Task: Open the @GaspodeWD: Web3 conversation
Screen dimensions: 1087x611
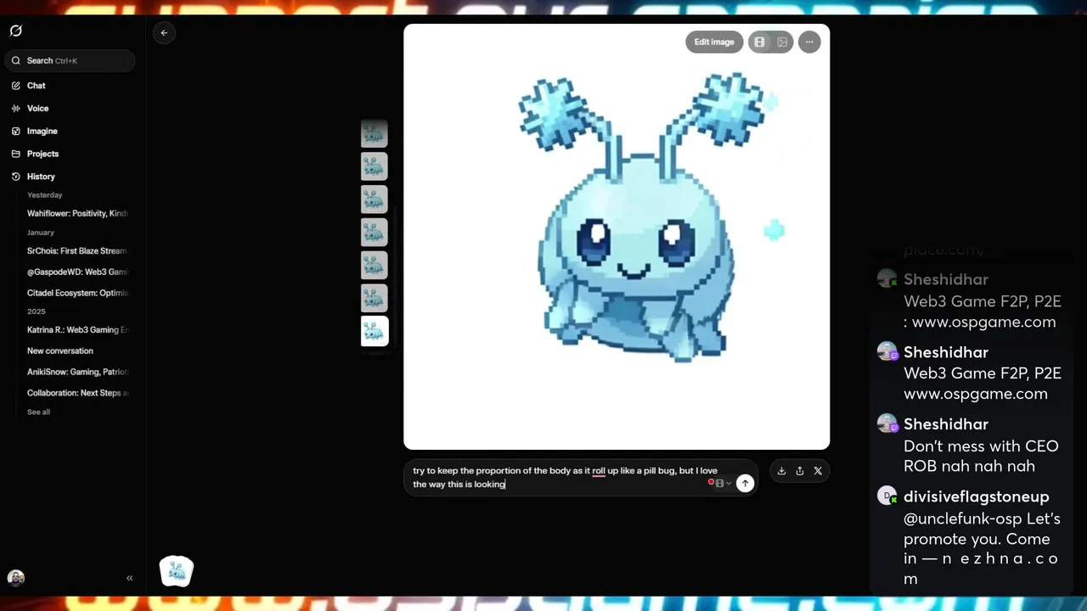Action: click(77, 272)
